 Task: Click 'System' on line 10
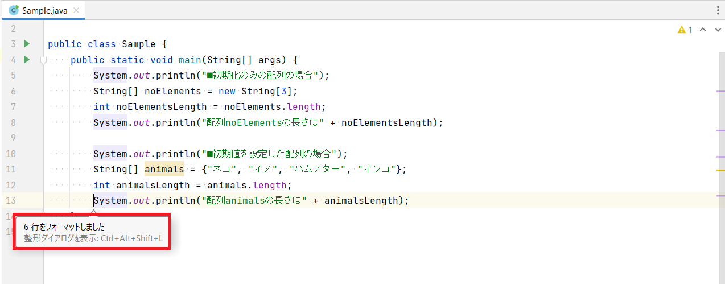[x=110, y=154]
